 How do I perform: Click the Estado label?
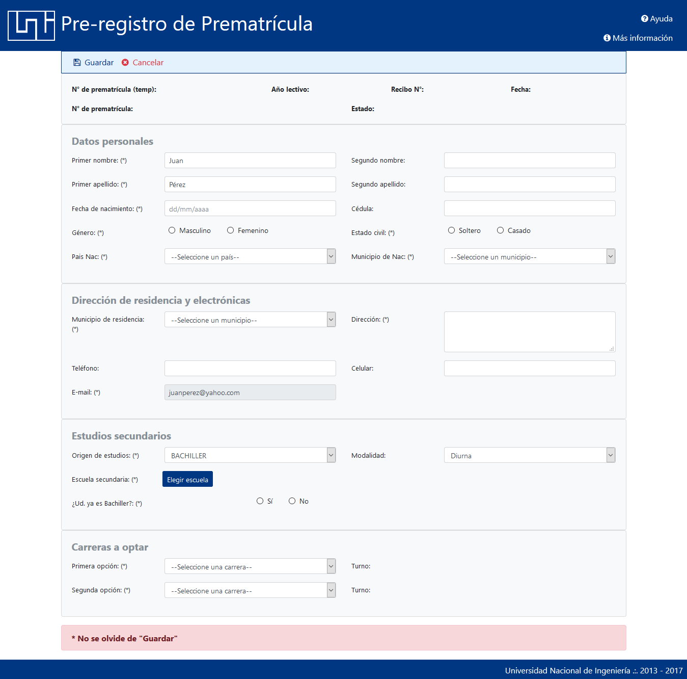pyautogui.click(x=363, y=109)
